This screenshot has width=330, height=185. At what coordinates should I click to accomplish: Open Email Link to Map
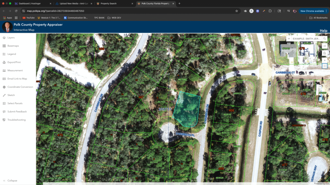click(17, 79)
